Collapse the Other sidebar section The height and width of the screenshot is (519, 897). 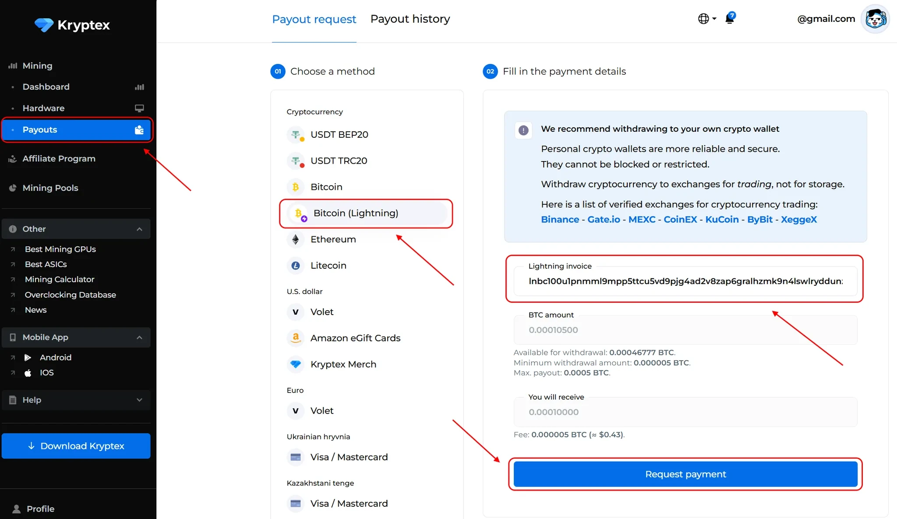coord(139,229)
